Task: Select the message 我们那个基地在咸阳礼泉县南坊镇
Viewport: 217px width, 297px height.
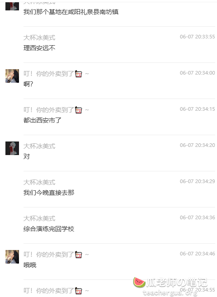Action: coord(71,12)
